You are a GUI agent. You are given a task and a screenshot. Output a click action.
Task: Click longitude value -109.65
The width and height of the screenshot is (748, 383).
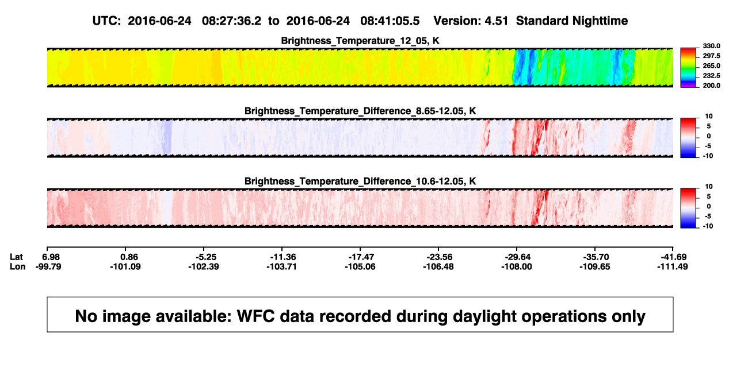click(595, 266)
